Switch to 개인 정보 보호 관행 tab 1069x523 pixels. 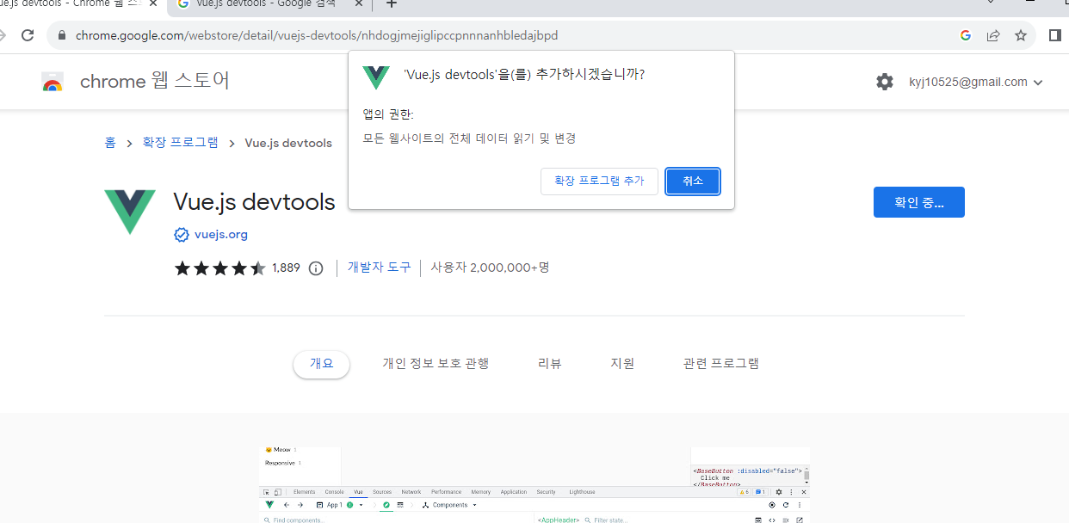436,364
